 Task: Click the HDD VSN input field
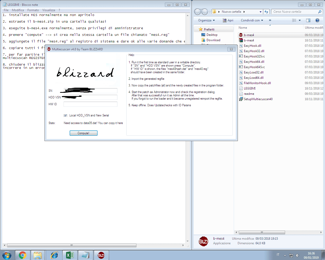(90, 97)
